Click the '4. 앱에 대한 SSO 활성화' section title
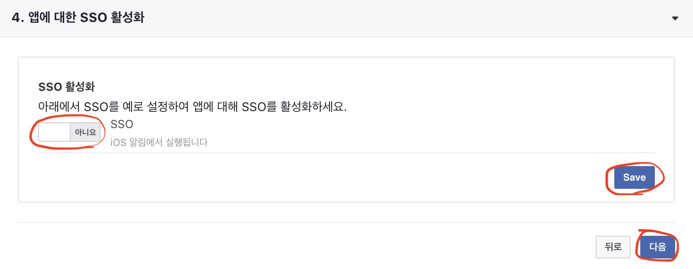 pos(78,17)
